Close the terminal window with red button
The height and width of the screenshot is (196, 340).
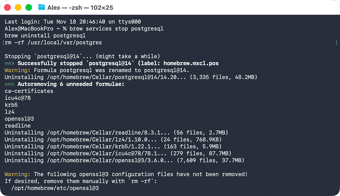[x=8, y=7]
